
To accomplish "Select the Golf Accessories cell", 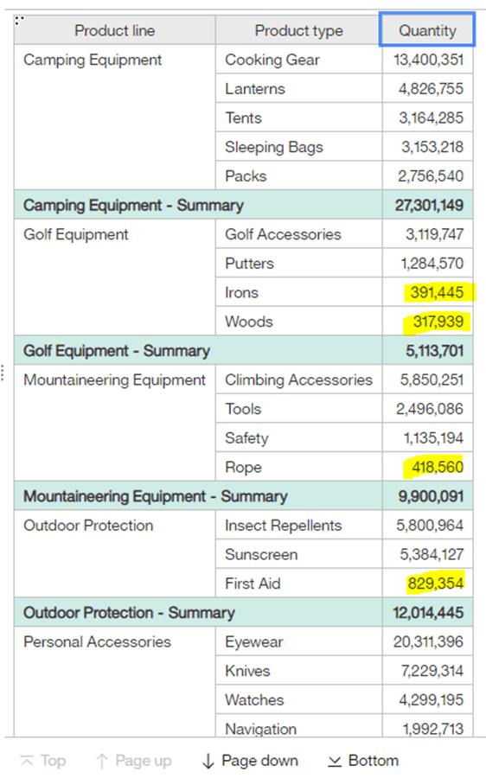I will pyautogui.click(x=299, y=234).
